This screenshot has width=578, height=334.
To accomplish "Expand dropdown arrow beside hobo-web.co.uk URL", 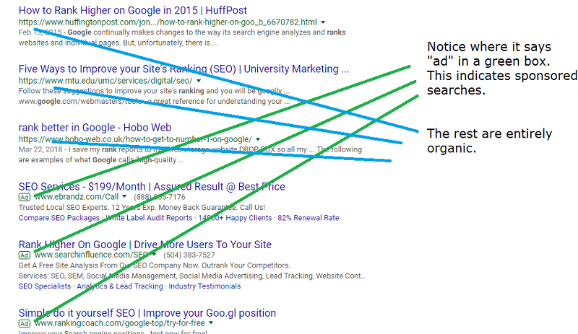I will (258, 139).
